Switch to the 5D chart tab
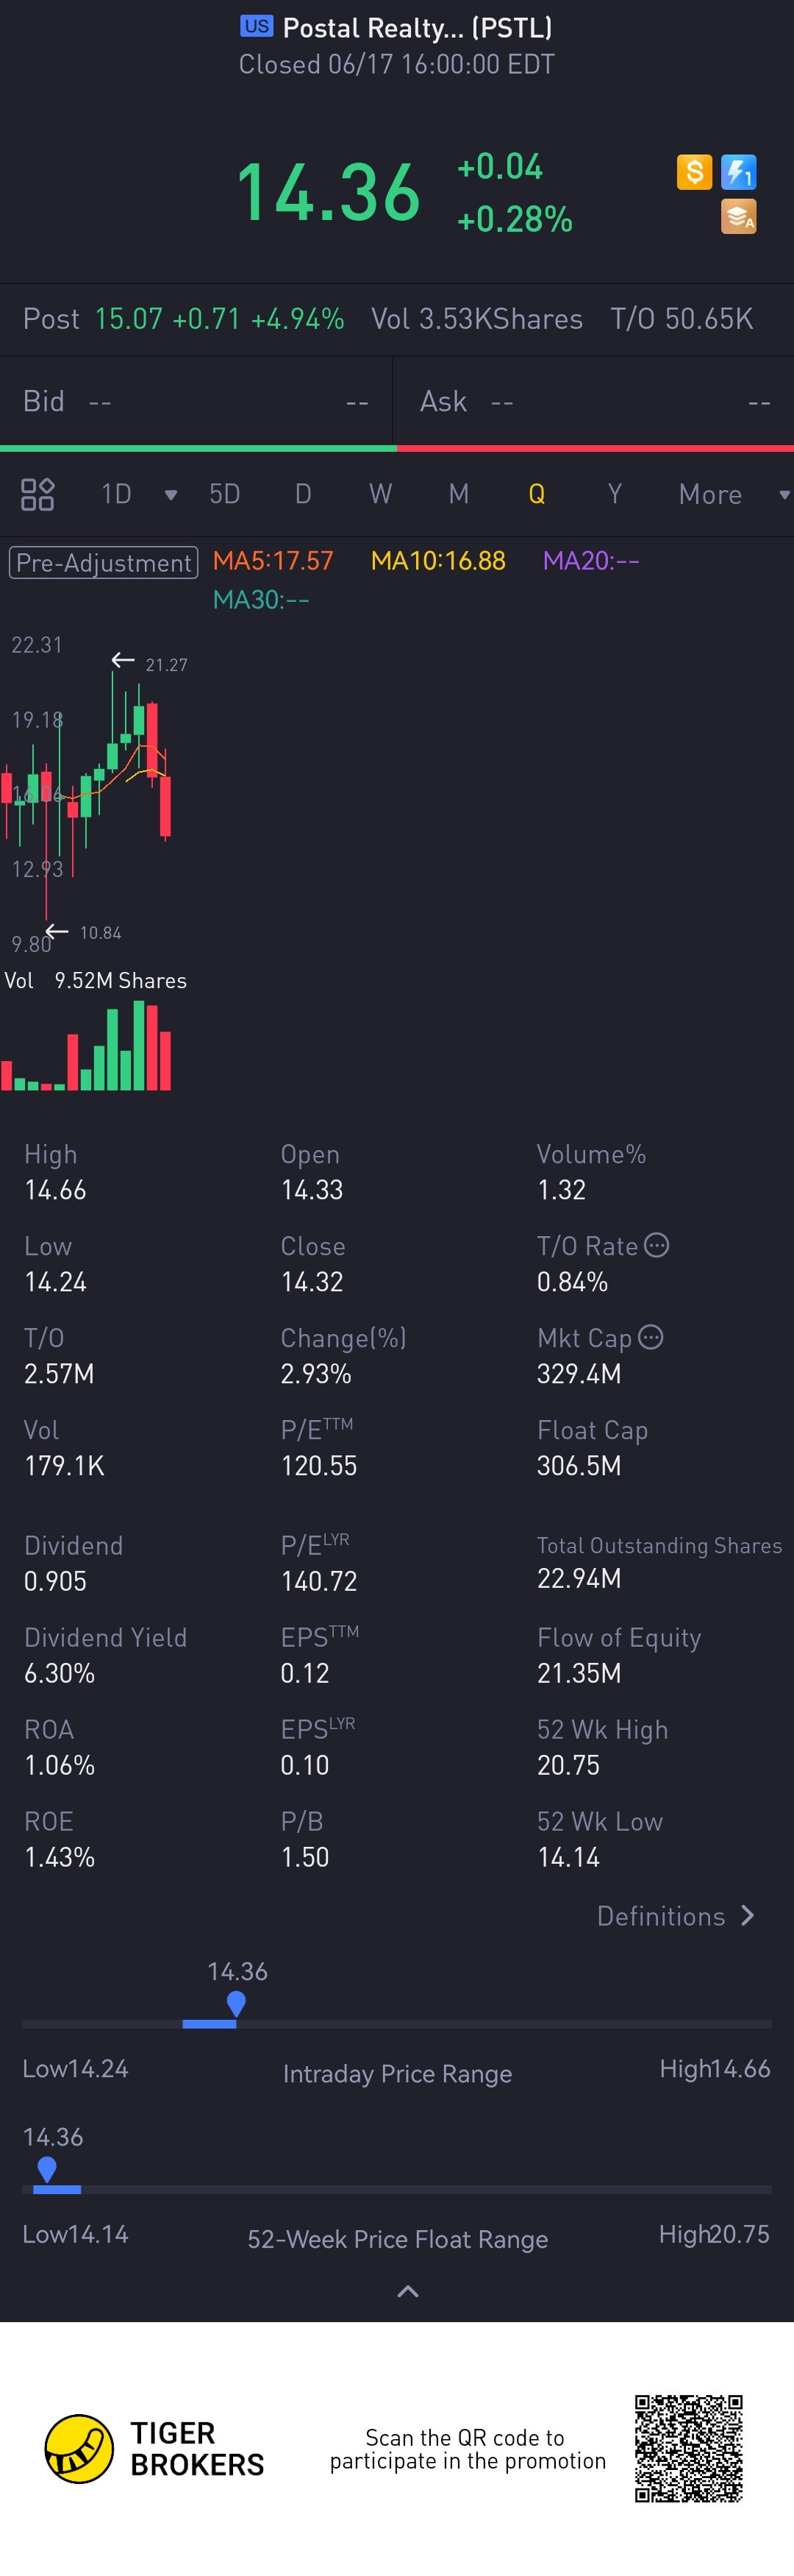The height and width of the screenshot is (2576, 794). click(x=225, y=494)
